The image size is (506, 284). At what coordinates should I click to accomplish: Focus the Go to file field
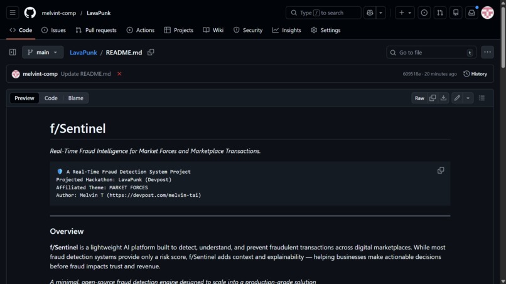coord(431,52)
